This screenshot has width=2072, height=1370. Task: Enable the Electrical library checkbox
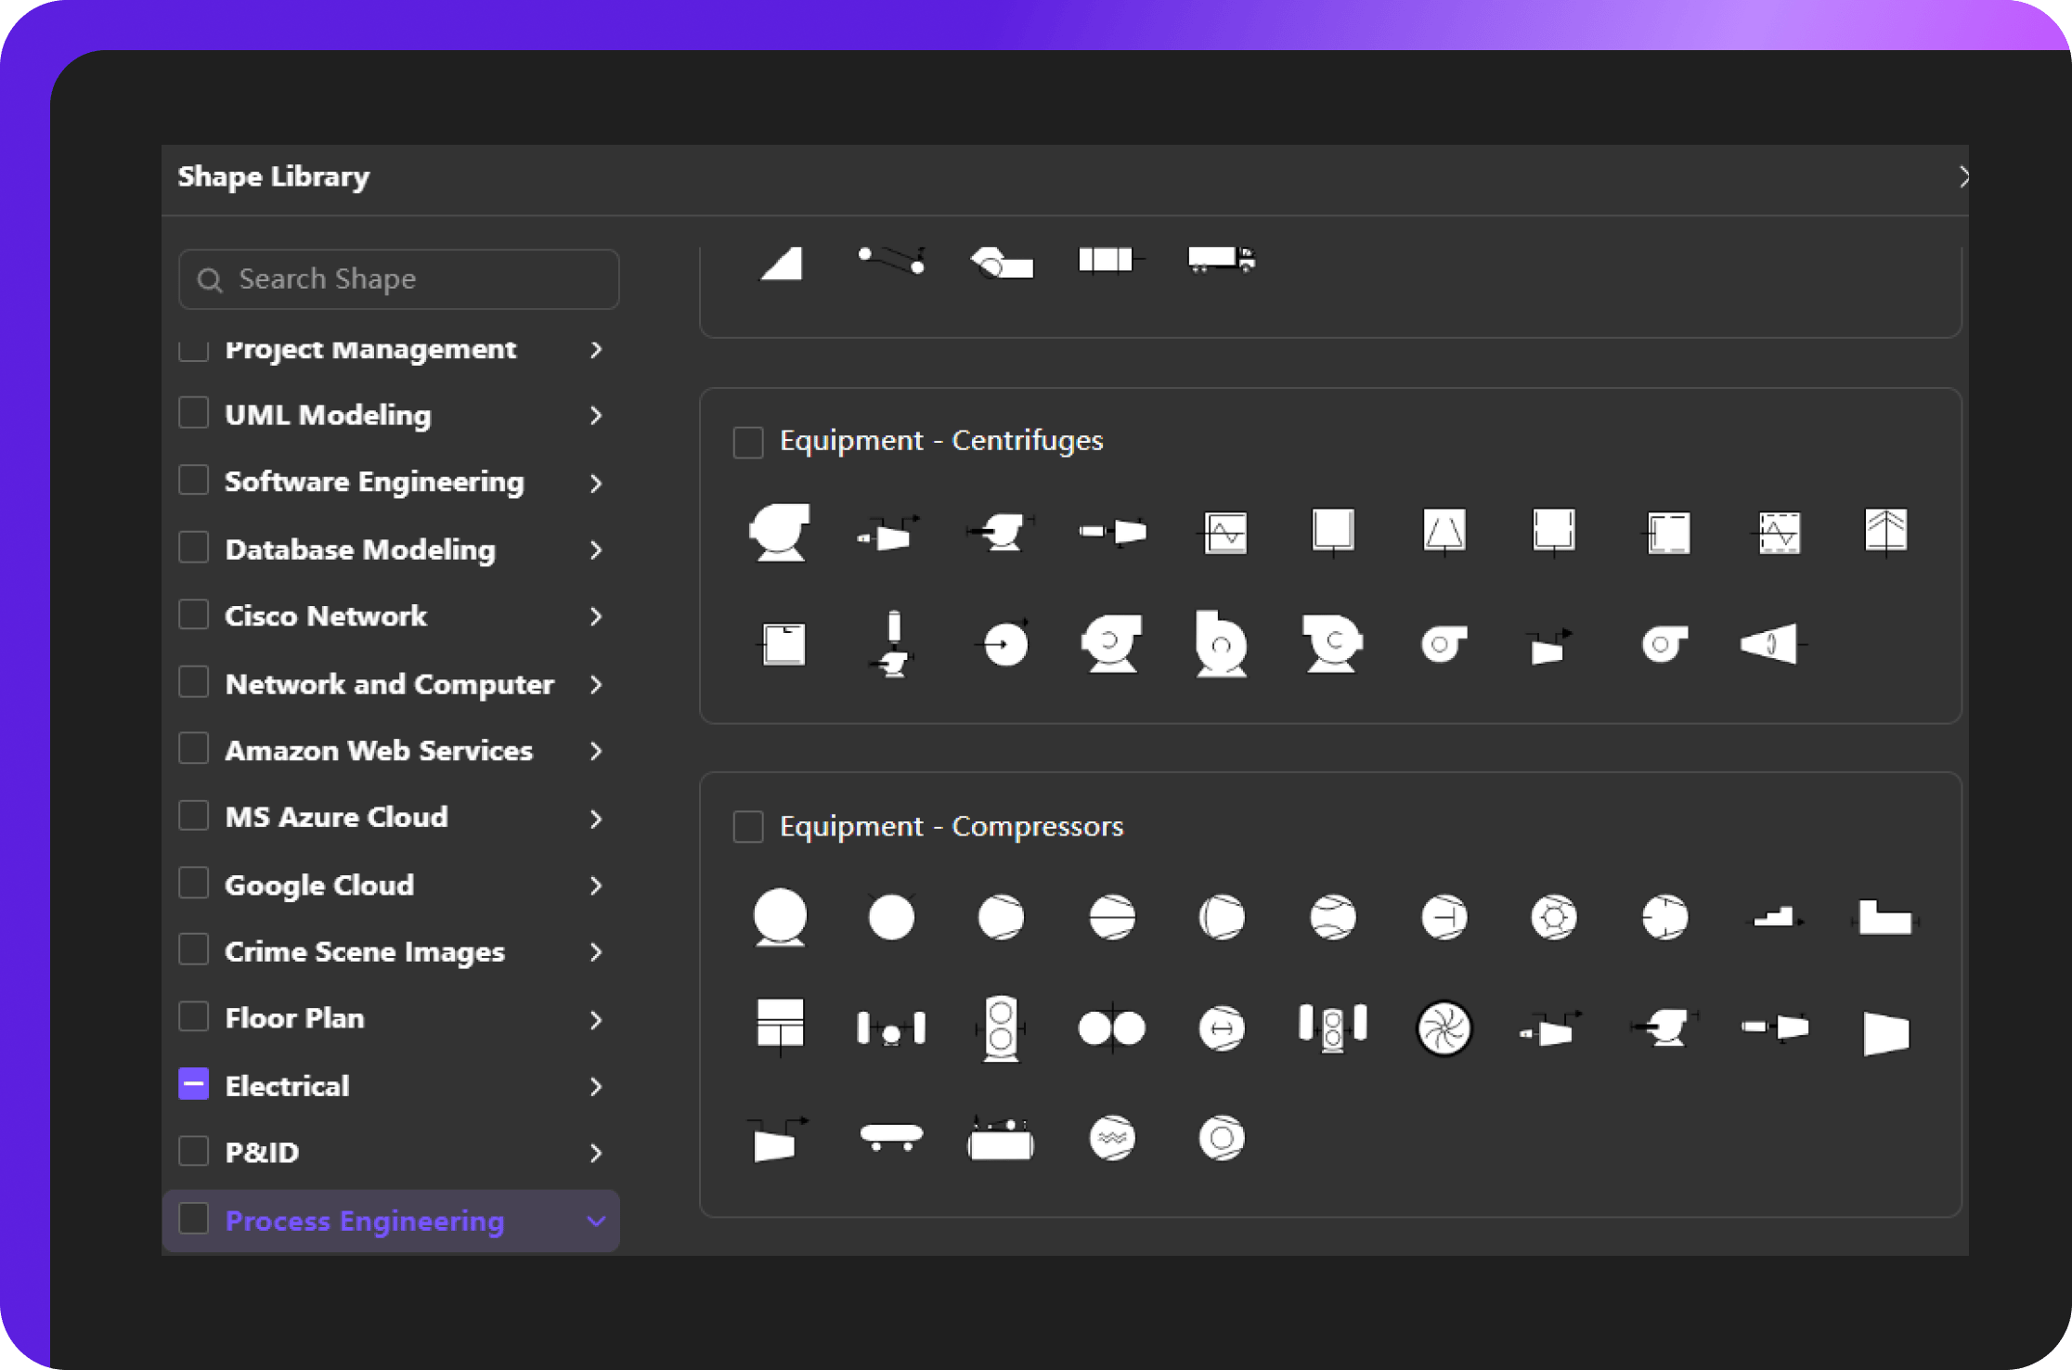[x=193, y=1086]
